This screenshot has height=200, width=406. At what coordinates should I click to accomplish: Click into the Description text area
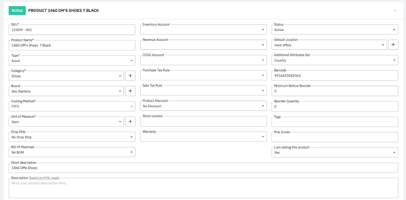203,188
